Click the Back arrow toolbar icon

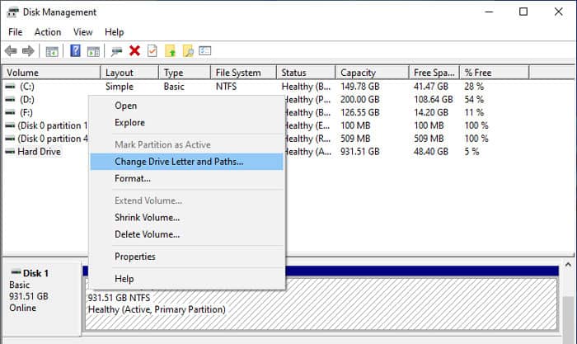tap(11, 51)
